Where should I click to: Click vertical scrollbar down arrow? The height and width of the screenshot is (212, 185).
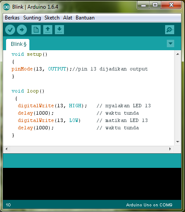click(178, 142)
